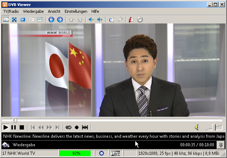Mute audio using the yellow speaker icon
The height and width of the screenshot is (158, 227).
(197, 127)
